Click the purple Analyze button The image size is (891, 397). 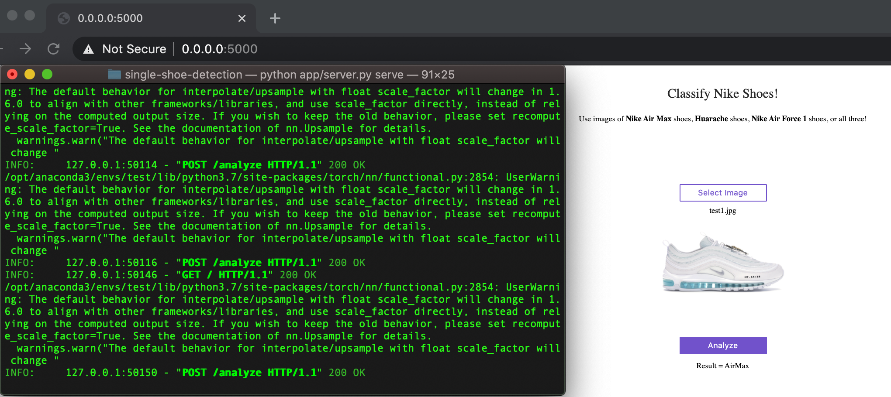click(723, 346)
